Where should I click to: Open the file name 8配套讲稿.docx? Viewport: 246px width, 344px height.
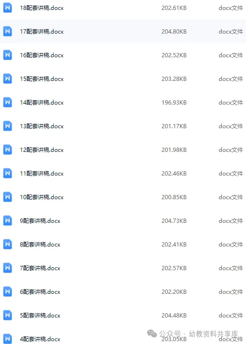tap(40, 245)
